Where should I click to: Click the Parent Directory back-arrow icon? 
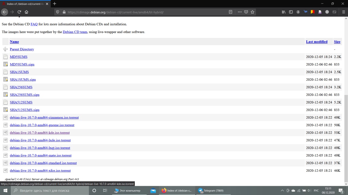pos(5,49)
